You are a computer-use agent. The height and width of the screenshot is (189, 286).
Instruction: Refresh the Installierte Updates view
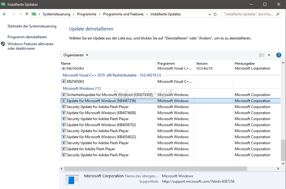(215, 14)
